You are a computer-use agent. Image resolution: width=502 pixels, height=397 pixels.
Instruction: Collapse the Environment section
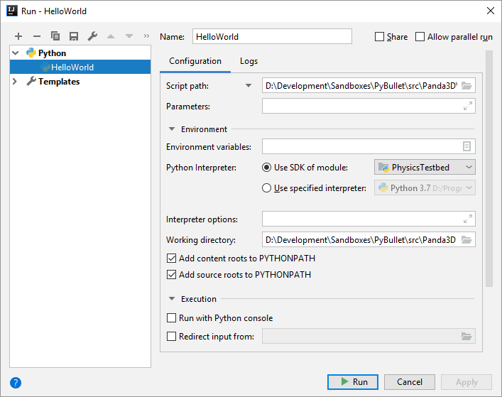(172, 129)
